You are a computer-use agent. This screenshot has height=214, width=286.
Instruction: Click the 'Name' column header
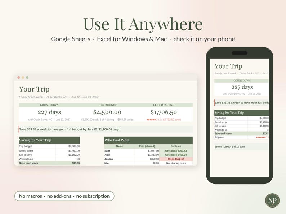120,146
